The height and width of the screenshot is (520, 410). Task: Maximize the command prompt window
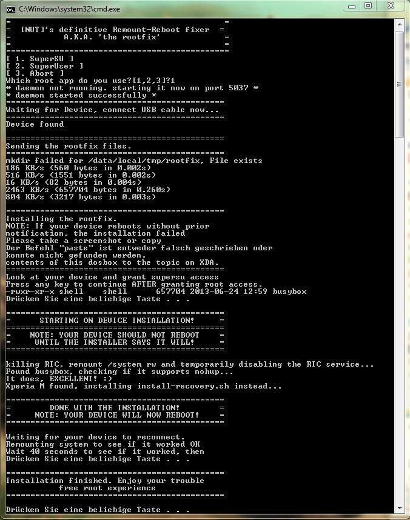368,5
